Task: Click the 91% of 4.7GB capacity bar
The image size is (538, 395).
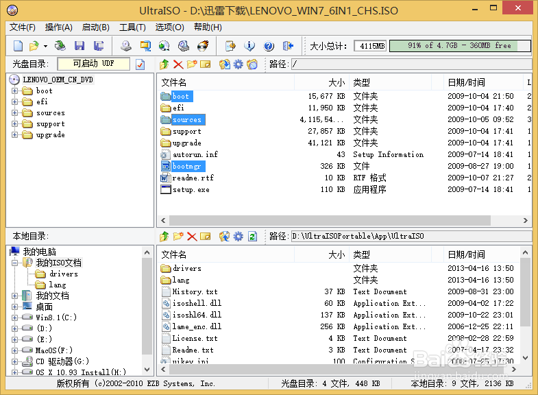Action: click(x=460, y=46)
